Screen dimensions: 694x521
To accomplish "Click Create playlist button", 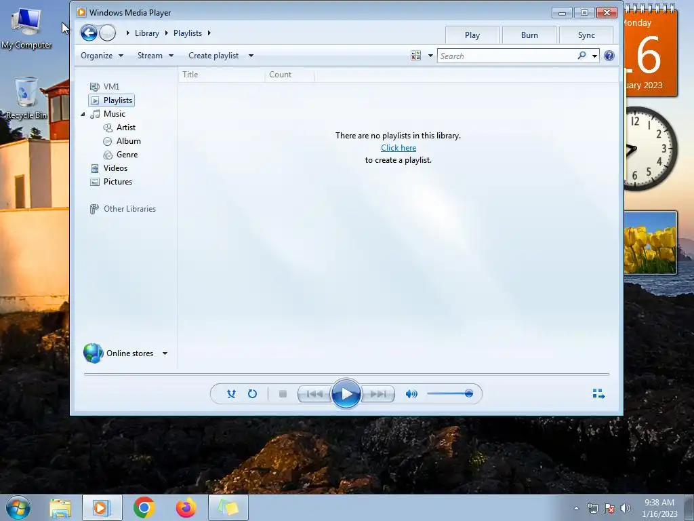I will [x=213, y=56].
